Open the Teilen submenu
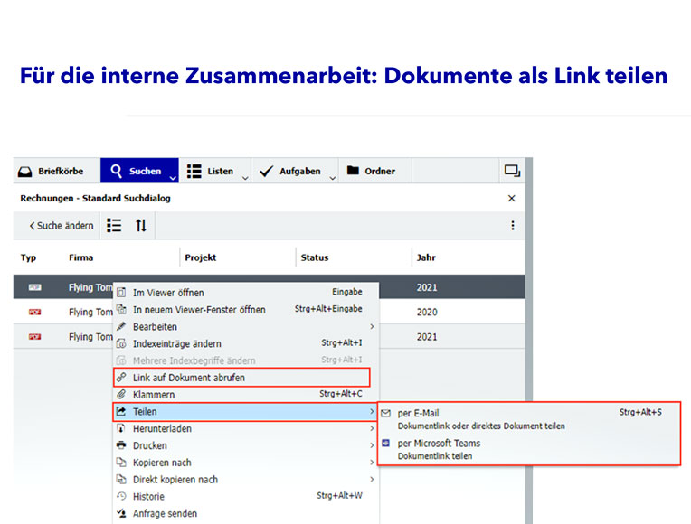Viewport: 691px width, 524px height. 245,412
